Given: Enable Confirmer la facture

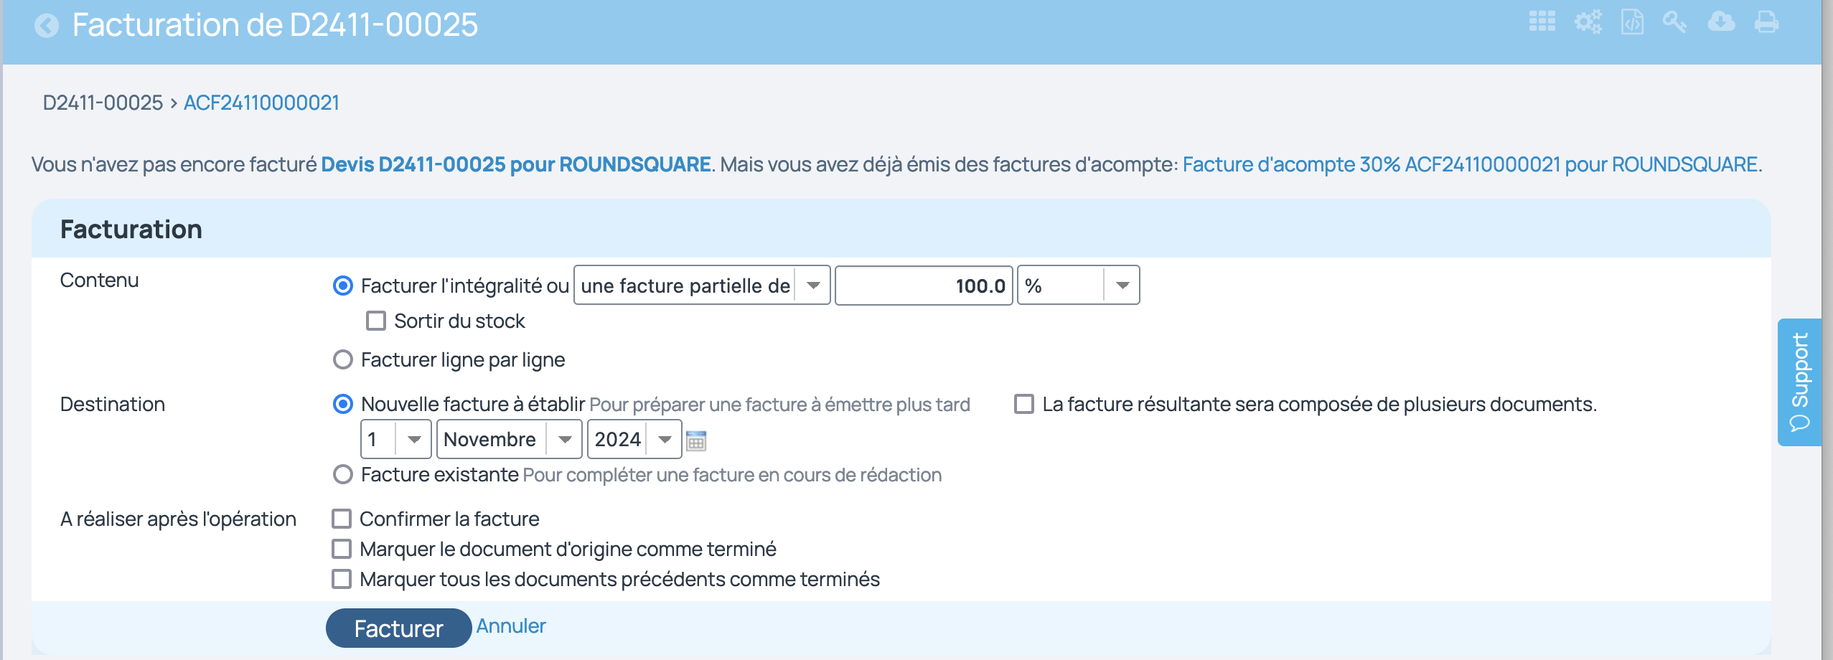Looking at the screenshot, I should [x=342, y=518].
